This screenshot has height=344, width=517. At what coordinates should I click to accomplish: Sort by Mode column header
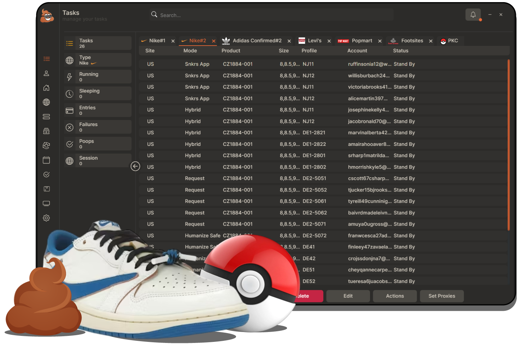point(190,51)
